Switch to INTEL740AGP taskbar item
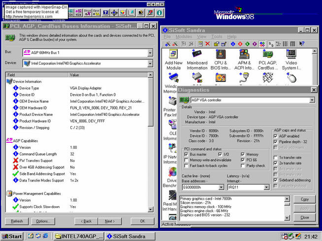This screenshot has height=241, width=322. tap(79, 237)
